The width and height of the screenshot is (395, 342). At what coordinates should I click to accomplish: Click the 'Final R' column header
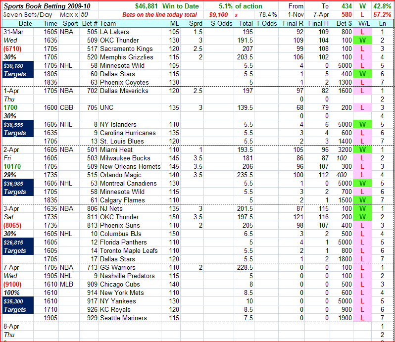point(293,23)
